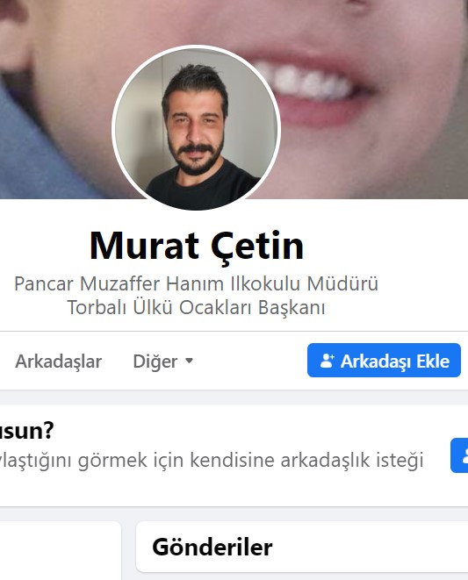Click the man's dark hair in the profile photo
This screenshot has width=468, height=580.
pyautogui.click(x=195, y=82)
